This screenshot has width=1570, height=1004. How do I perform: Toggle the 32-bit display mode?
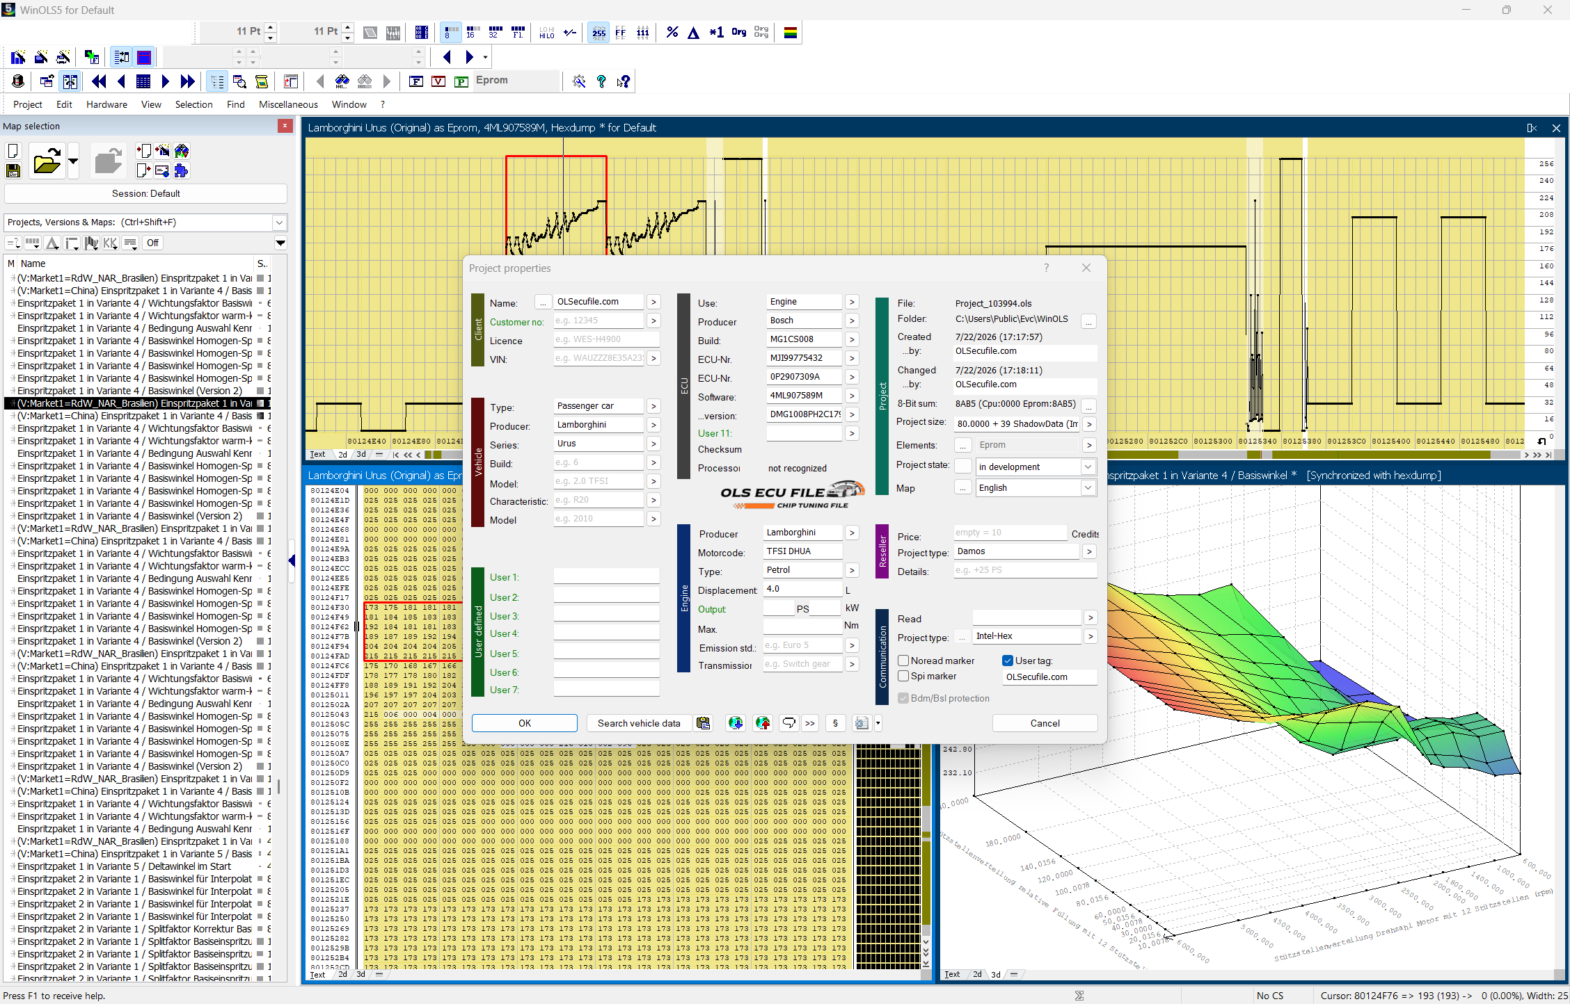click(495, 32)
